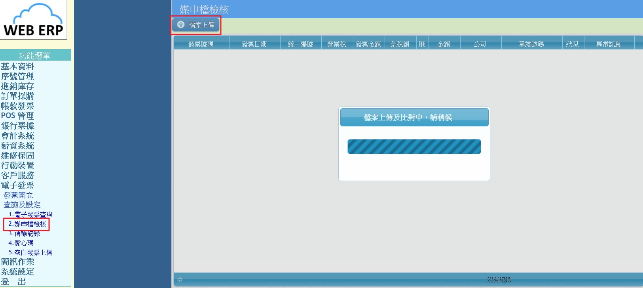Click the 登出 logout item
The width and height of the screenshot is (643, 288).
click(x=13, y=282)
